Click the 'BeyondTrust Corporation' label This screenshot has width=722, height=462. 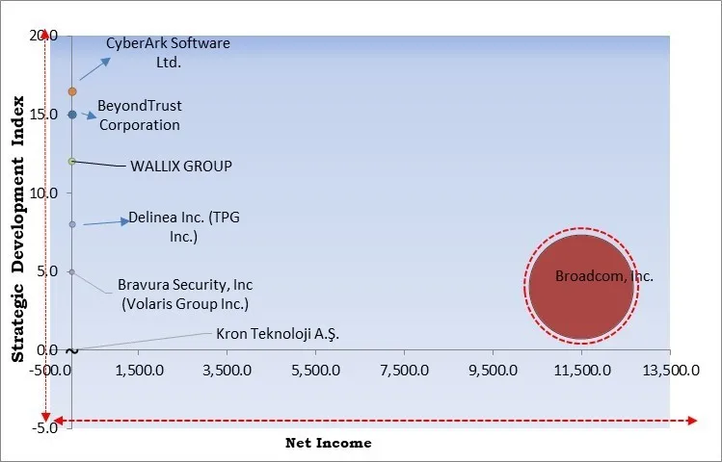click(x=140, y=115)
